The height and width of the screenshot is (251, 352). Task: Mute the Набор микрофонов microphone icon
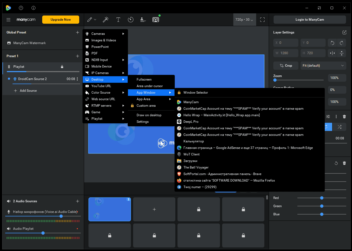pyautogui.click(x=9, y=212)
